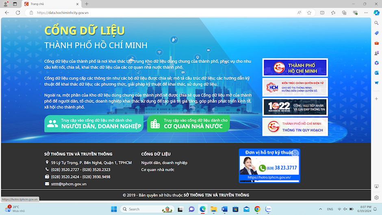Open split screen view
Viewport: 382px width, 215px height.
pyautogui.click(x=322, y=13)
